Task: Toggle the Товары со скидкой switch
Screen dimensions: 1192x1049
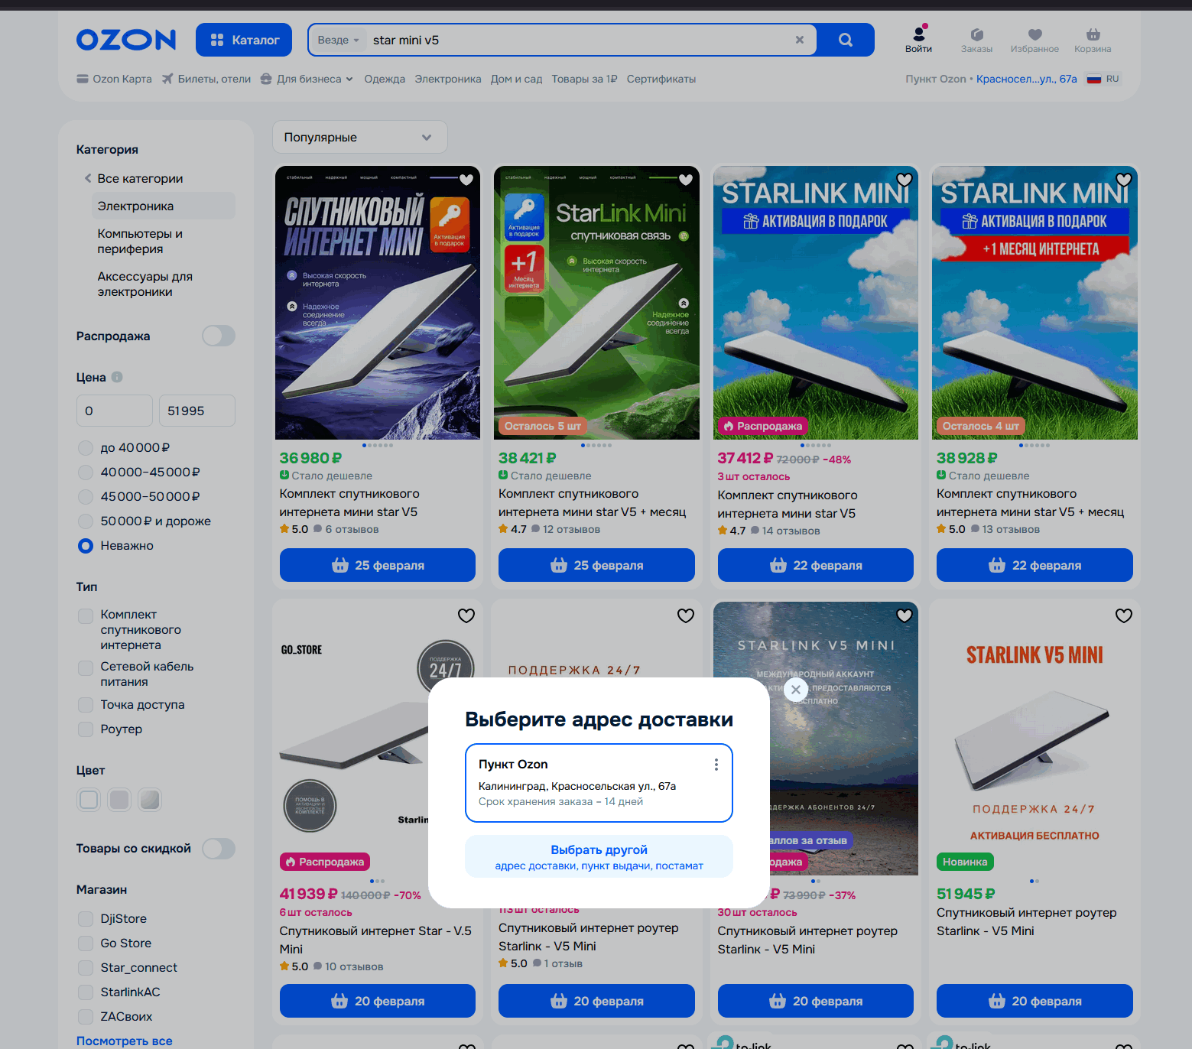Action: [219, 849]
